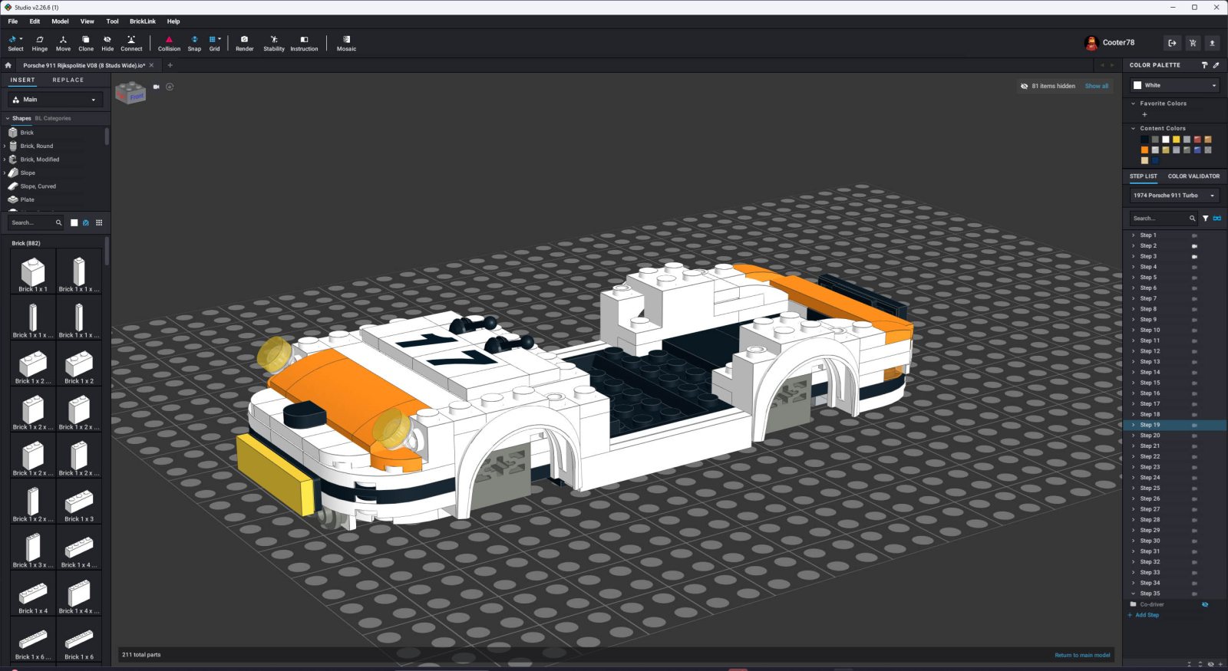Image resolution: width=1228 pixels, height=671 pixels.
Task: Toggle Collision detection
Action: point(169,43)
